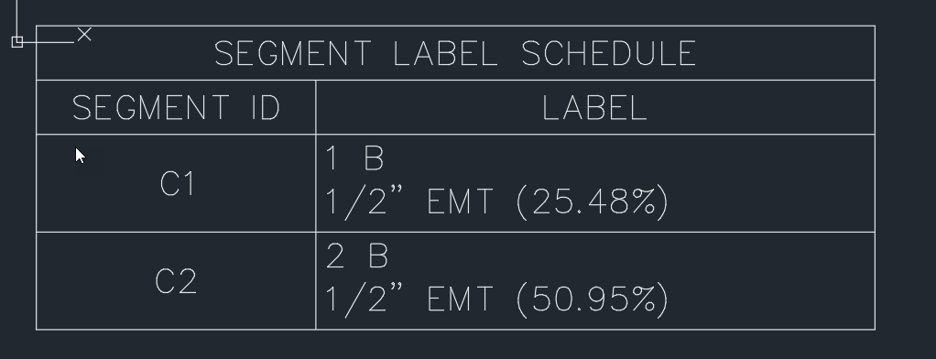The width and height of the screenshot is (936, 359).
Task: Click the line beneath the schedule title row
Action: [455, 80]
